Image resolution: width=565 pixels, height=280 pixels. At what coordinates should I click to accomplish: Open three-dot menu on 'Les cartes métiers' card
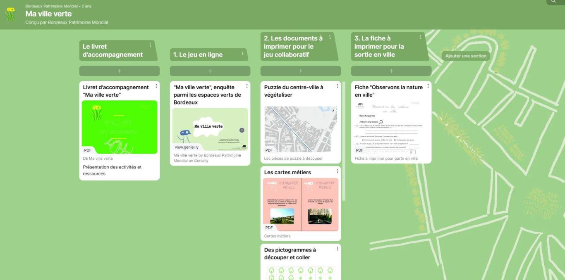338,171
